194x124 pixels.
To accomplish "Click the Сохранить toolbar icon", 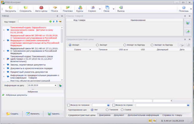I will pyautogui.click(x=26, y=9).
